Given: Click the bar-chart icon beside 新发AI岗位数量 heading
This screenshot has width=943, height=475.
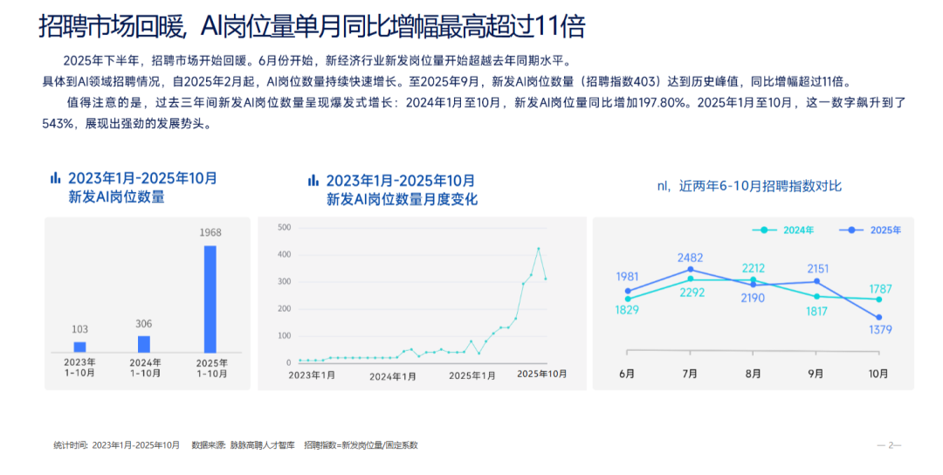Looking at the screenshot, I should click(55, 177).
